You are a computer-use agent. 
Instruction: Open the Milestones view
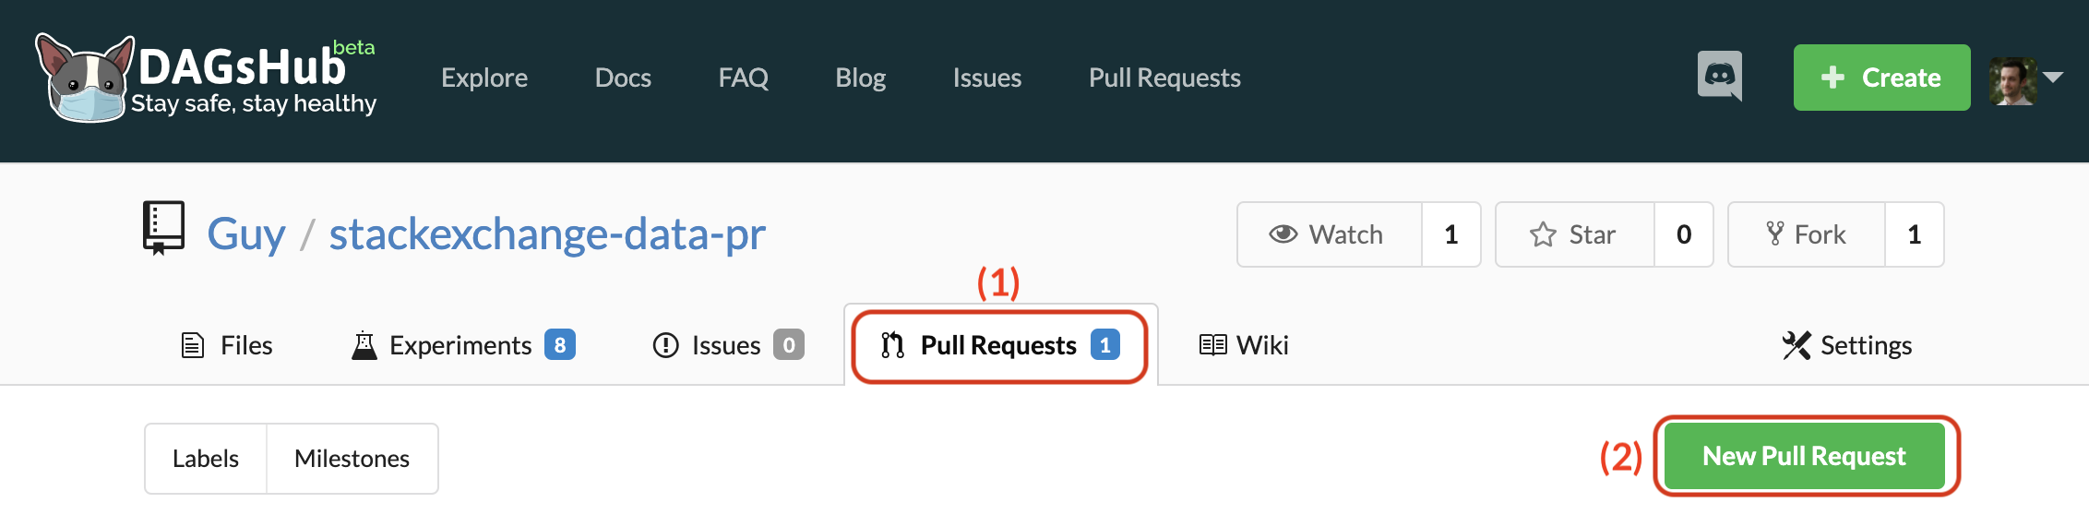click(352, 459)
